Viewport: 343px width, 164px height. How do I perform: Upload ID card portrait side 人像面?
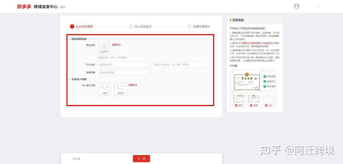pyautogui.click(x=104, y=89)
